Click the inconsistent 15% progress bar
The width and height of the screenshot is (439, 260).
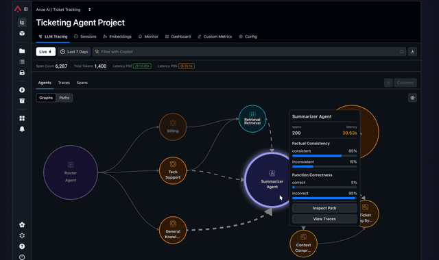(324, 166)
